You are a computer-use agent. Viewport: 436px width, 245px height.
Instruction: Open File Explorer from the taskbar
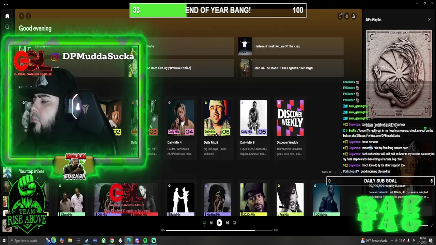pyautogui.click(x=70, y=241)
